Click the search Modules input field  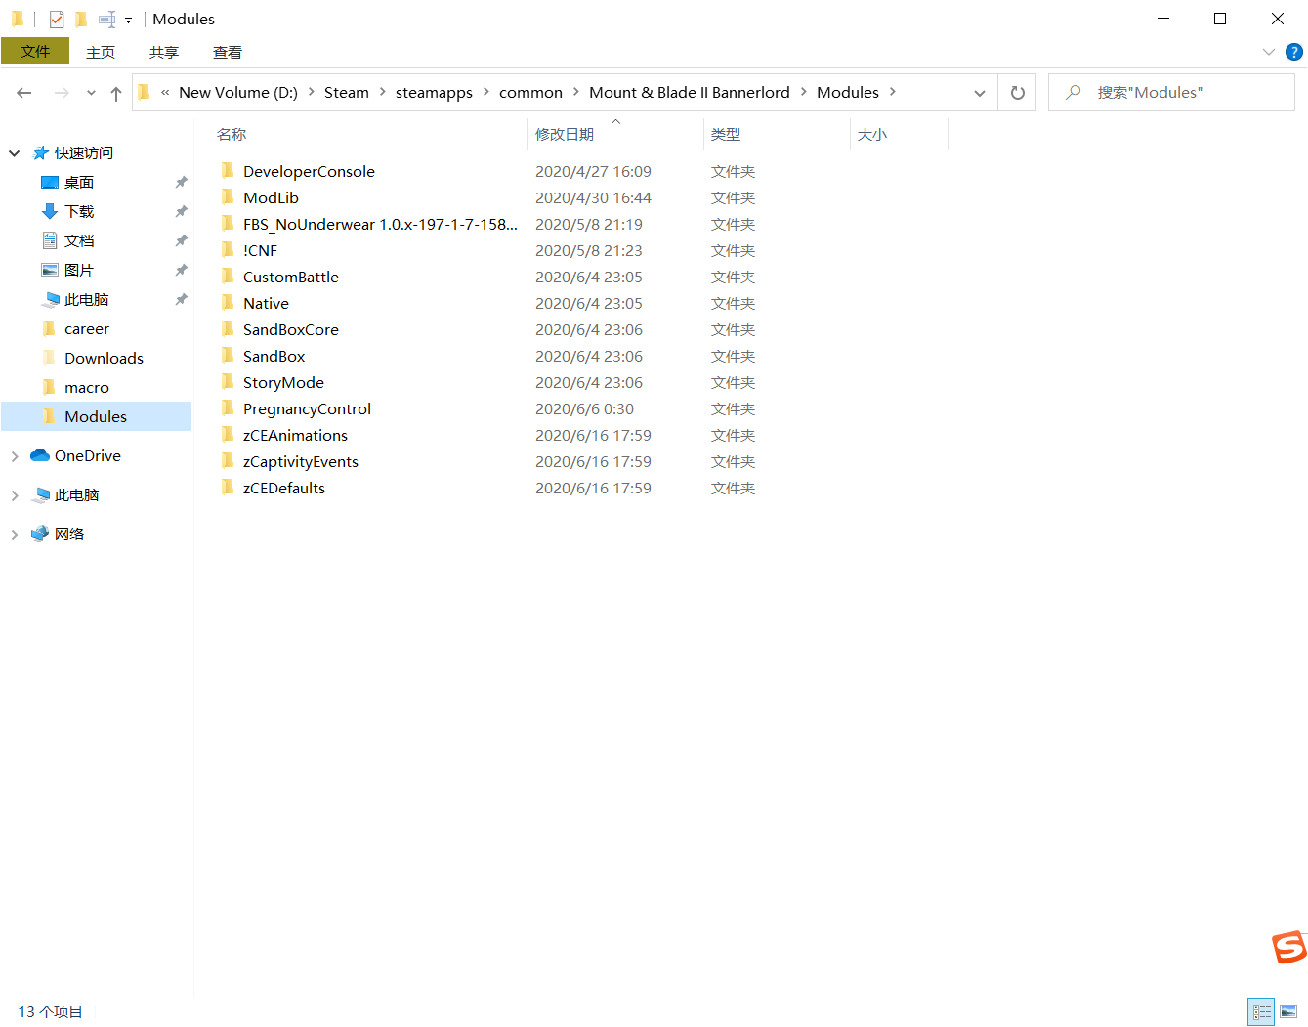coord(1171,93)
